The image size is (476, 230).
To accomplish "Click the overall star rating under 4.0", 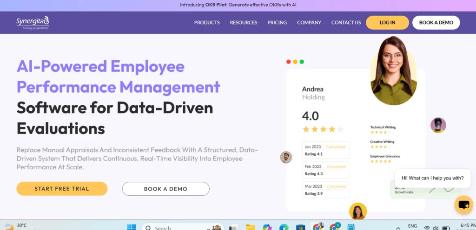I will click(x=323, y=129).
